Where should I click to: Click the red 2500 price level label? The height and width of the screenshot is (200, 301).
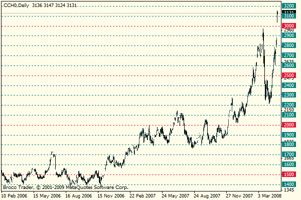tap(289, 75)
